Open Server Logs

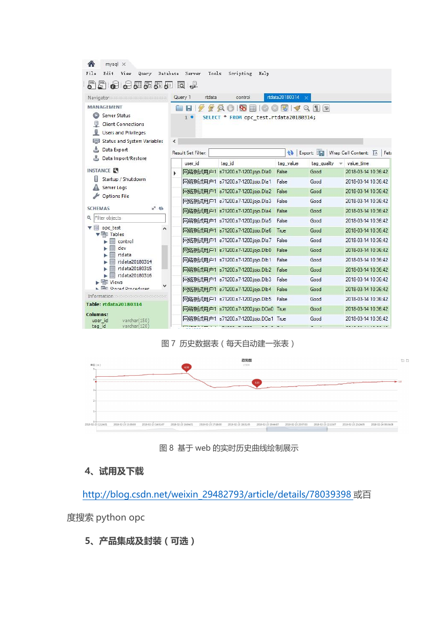click(x=114, y=188)
